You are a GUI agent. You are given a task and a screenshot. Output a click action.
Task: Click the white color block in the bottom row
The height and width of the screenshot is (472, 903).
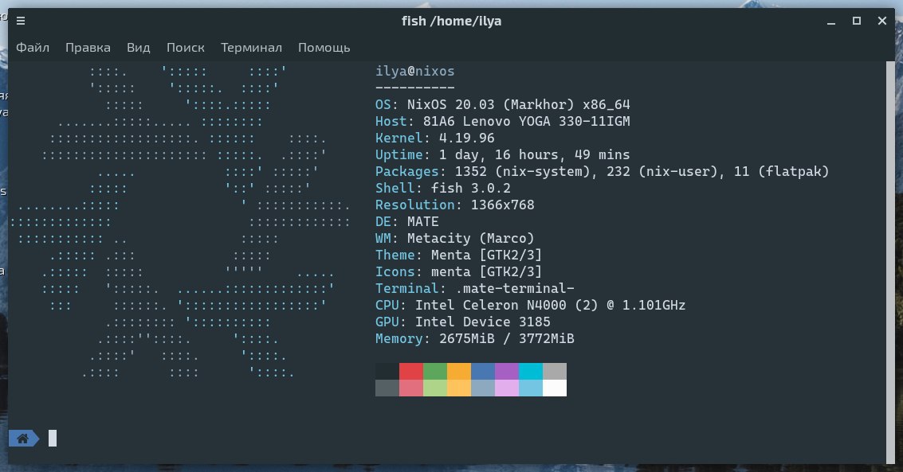pos(555,388)
